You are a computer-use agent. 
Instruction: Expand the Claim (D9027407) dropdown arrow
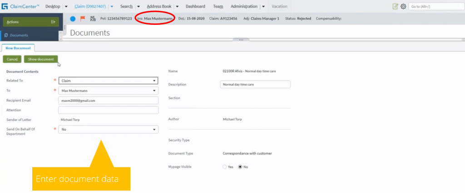[x=112, y=6]
